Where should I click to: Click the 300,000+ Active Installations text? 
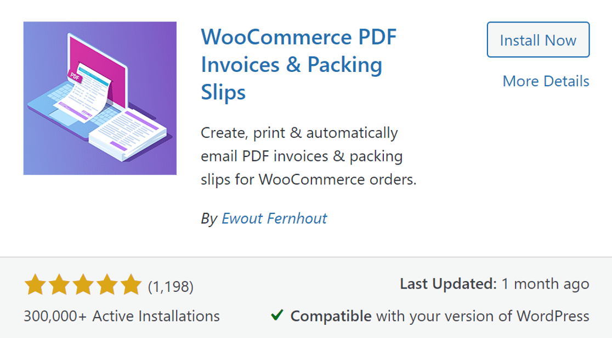[x=121, y=316]
